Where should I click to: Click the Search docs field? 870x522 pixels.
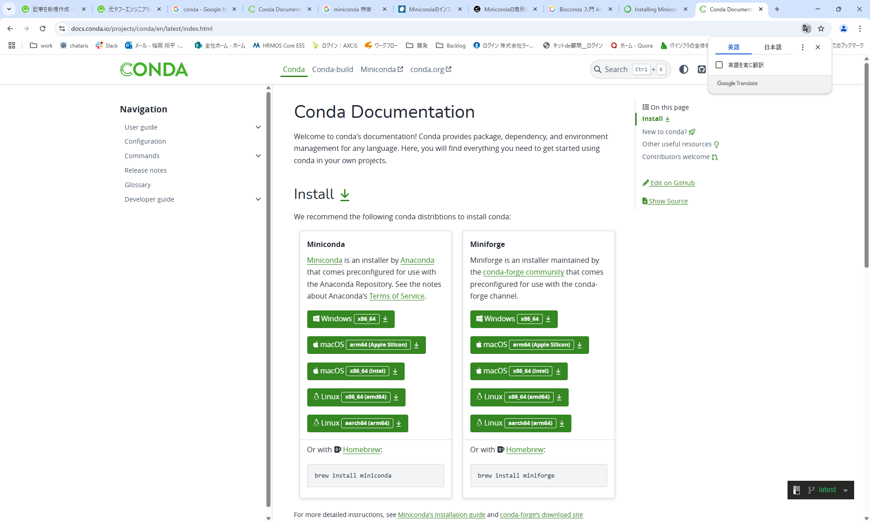coord(616,69)
